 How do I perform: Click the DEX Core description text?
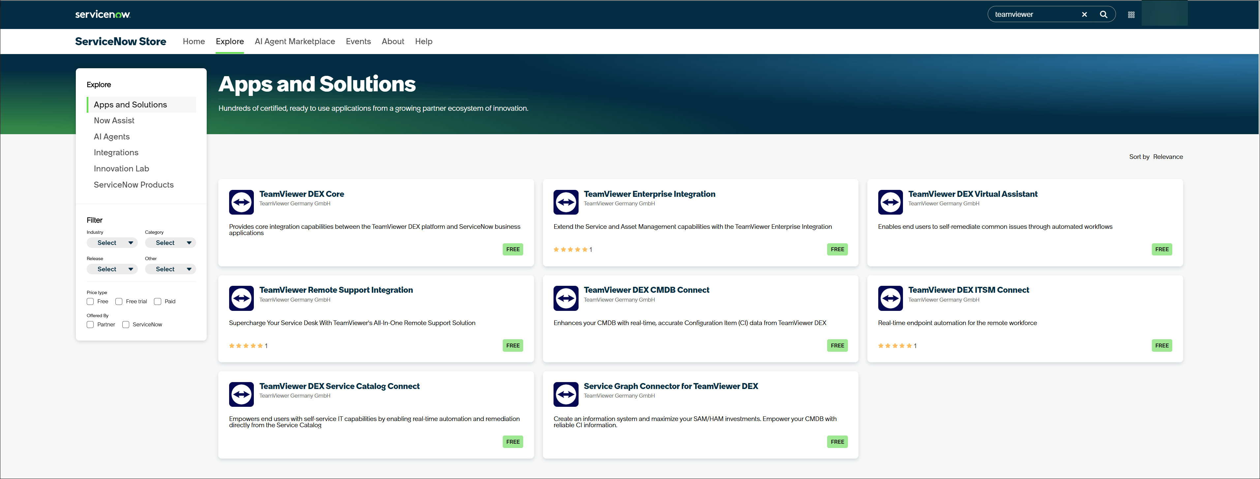click(375, 230)
